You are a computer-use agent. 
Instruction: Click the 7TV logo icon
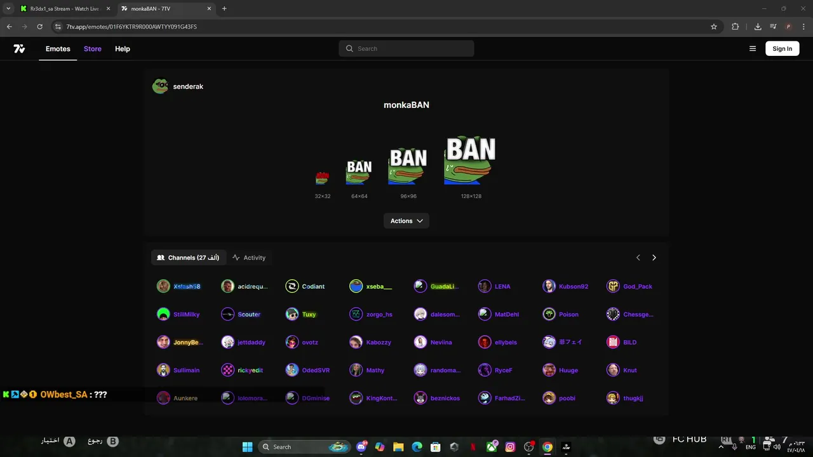tap(19, 49)
